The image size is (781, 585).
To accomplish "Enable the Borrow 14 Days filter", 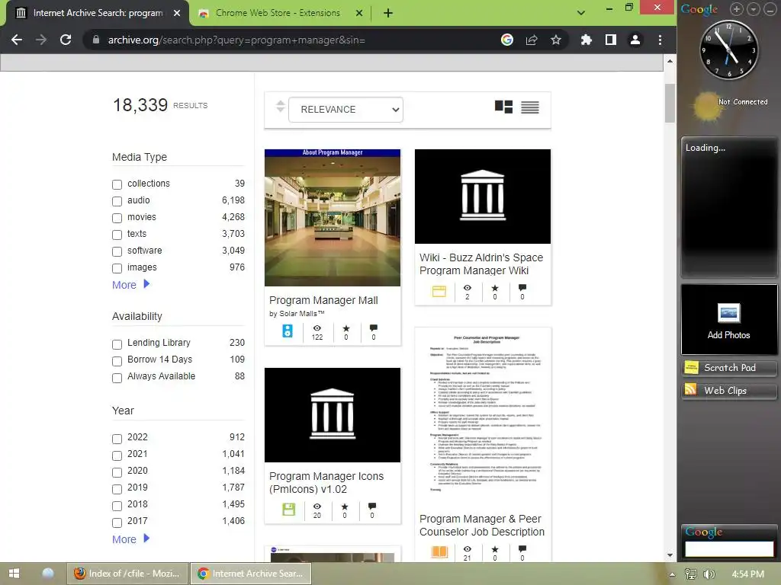I will 117,360.
